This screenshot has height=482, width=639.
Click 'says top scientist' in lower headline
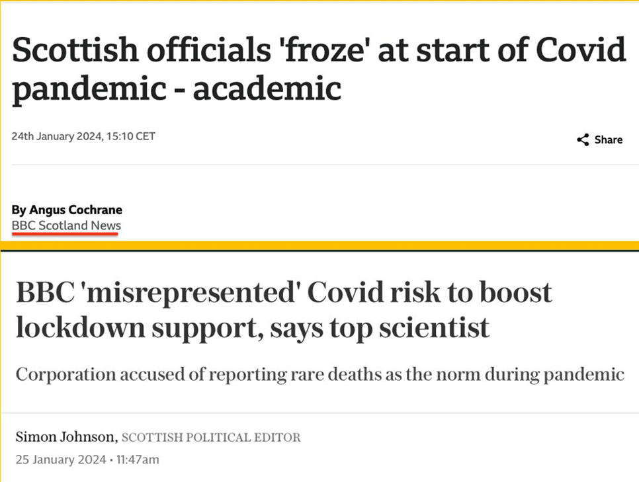[380, 328]
